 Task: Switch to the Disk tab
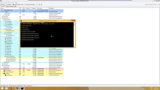15,6
